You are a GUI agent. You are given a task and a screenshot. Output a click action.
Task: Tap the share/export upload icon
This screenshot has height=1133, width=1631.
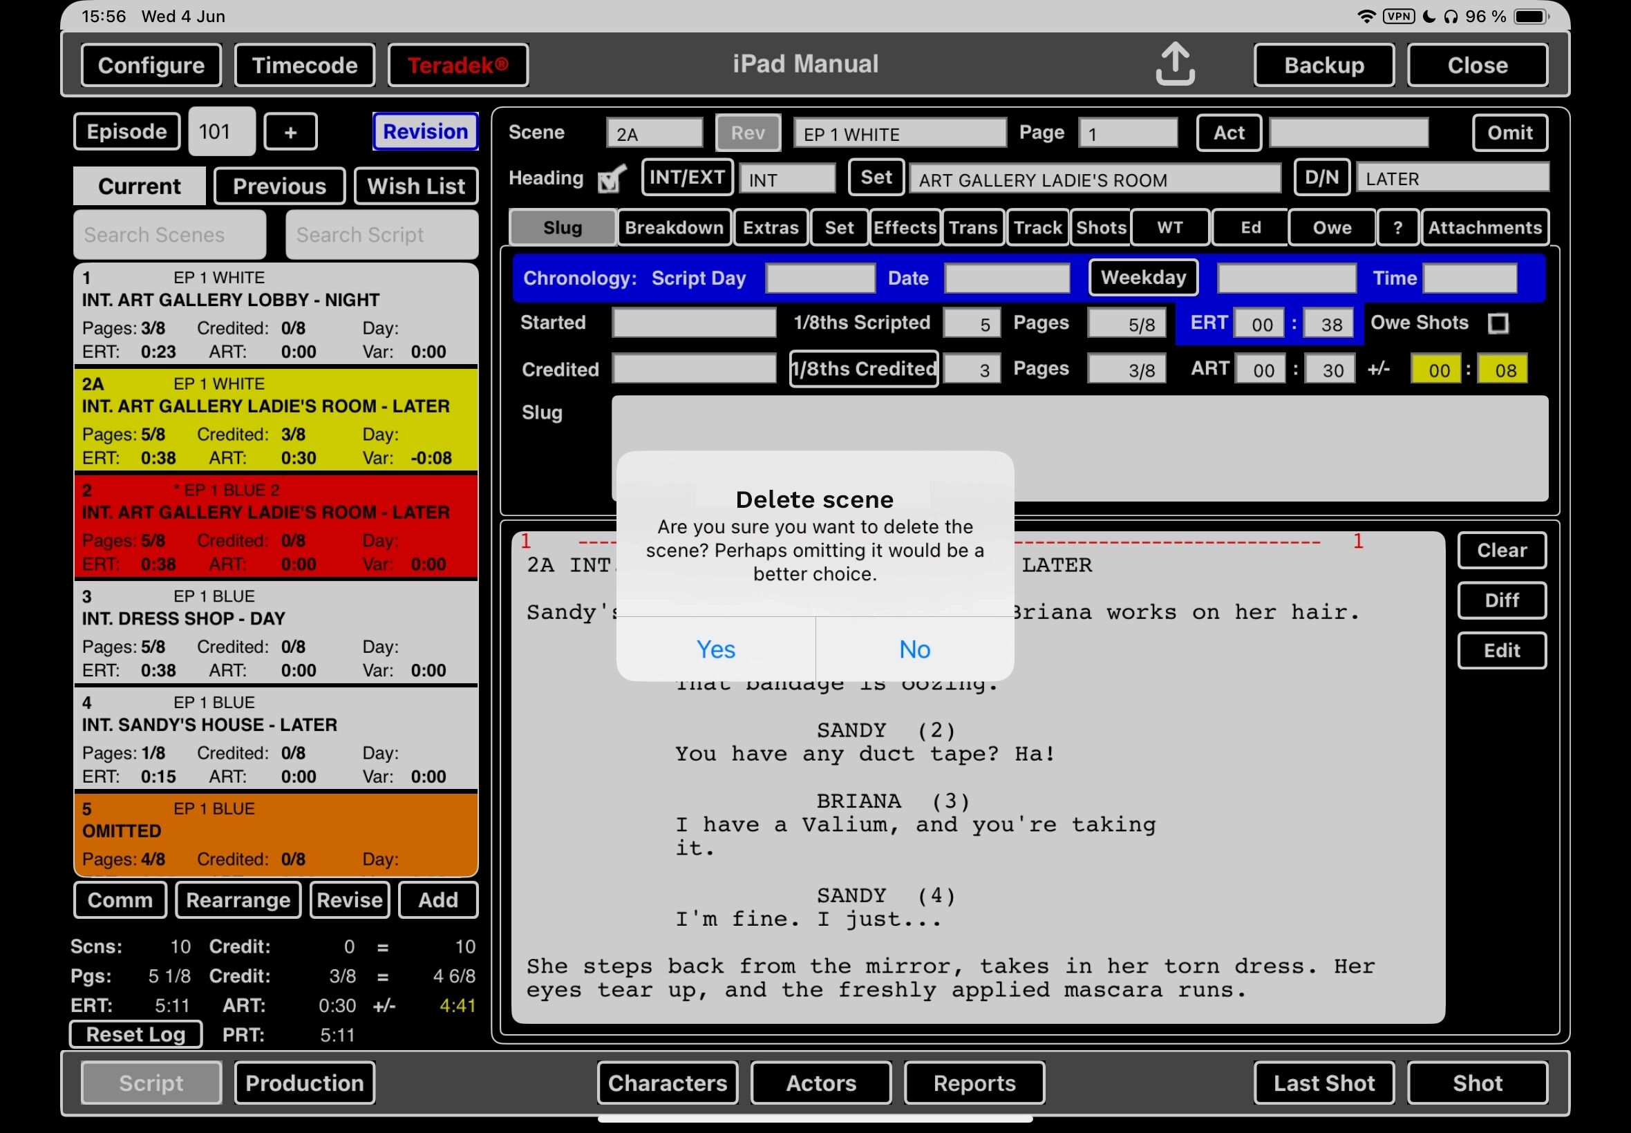pyautogui.click(x=1174, y=64)
